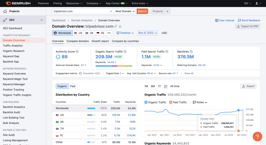The height and width of the screenshot is (145, 266).
Task: Click the orange paid traffic chart point
Action: point(238,131)
